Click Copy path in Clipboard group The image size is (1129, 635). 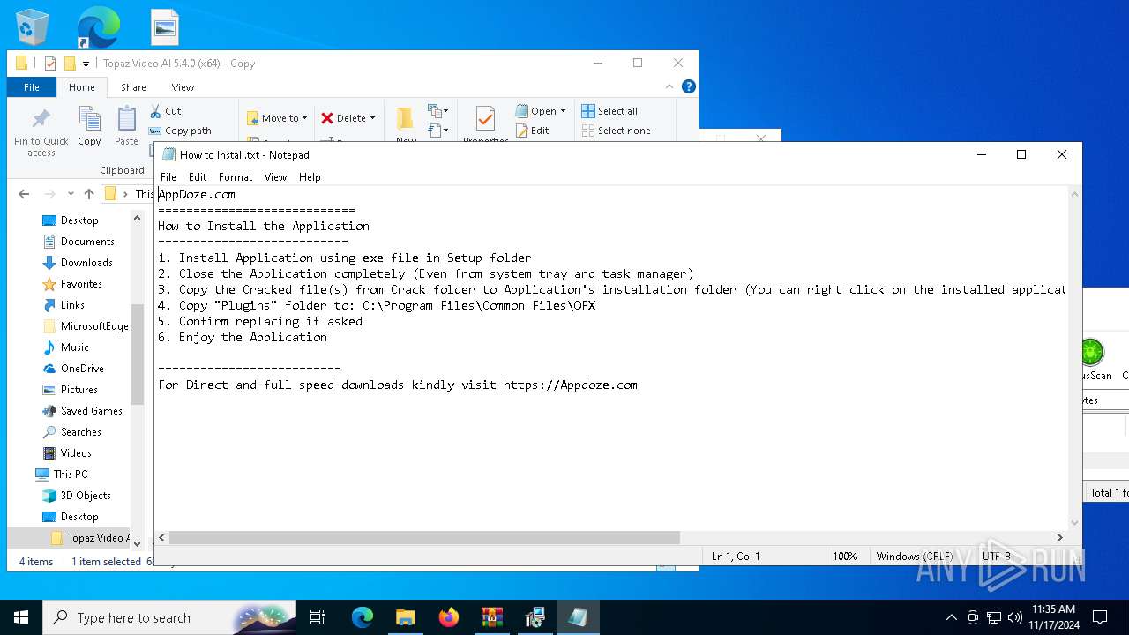[180, 131]
